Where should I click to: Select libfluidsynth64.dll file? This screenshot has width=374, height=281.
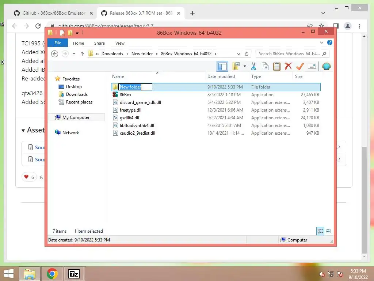coord(137,125)
